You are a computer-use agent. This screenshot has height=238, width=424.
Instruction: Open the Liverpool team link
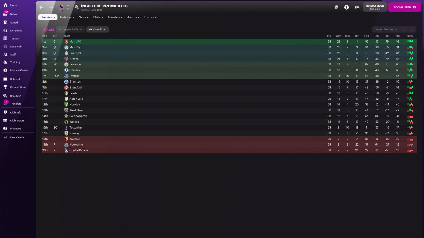pos(75,53)
